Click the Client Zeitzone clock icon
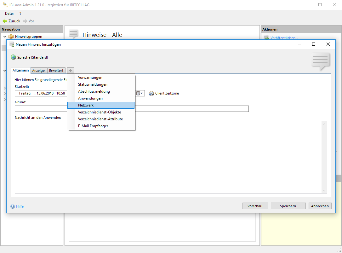342x253 pixels. (x=151, y=94)
